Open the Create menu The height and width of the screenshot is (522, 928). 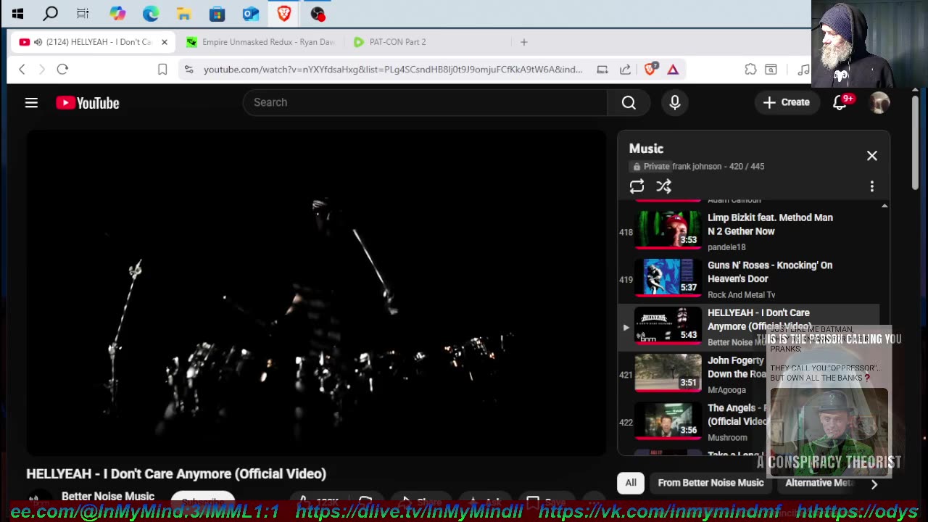787,102
